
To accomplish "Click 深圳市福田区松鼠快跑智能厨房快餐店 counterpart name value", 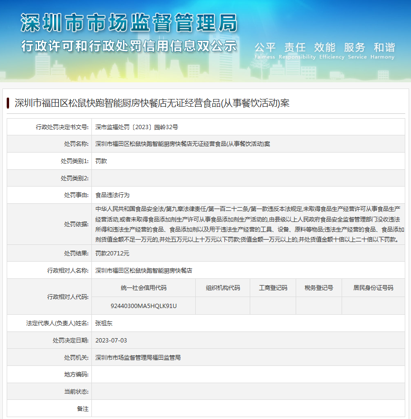I will 144,271.
